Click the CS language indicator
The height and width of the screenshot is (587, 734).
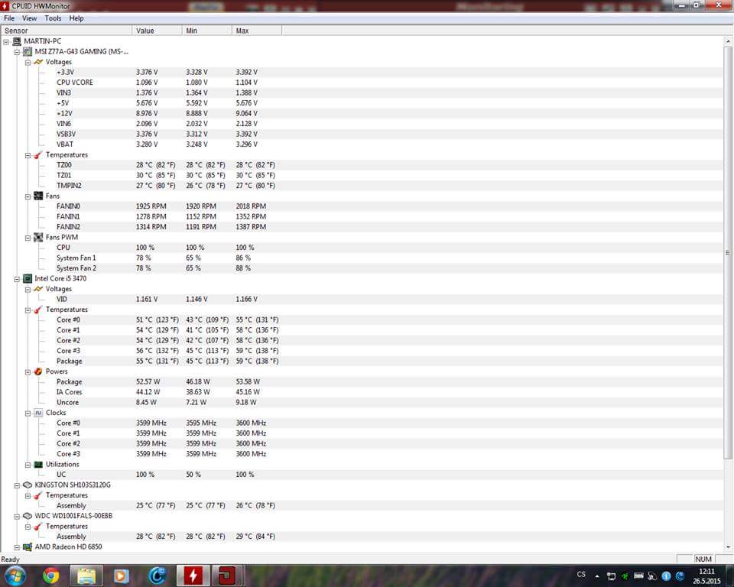point(581,574)
